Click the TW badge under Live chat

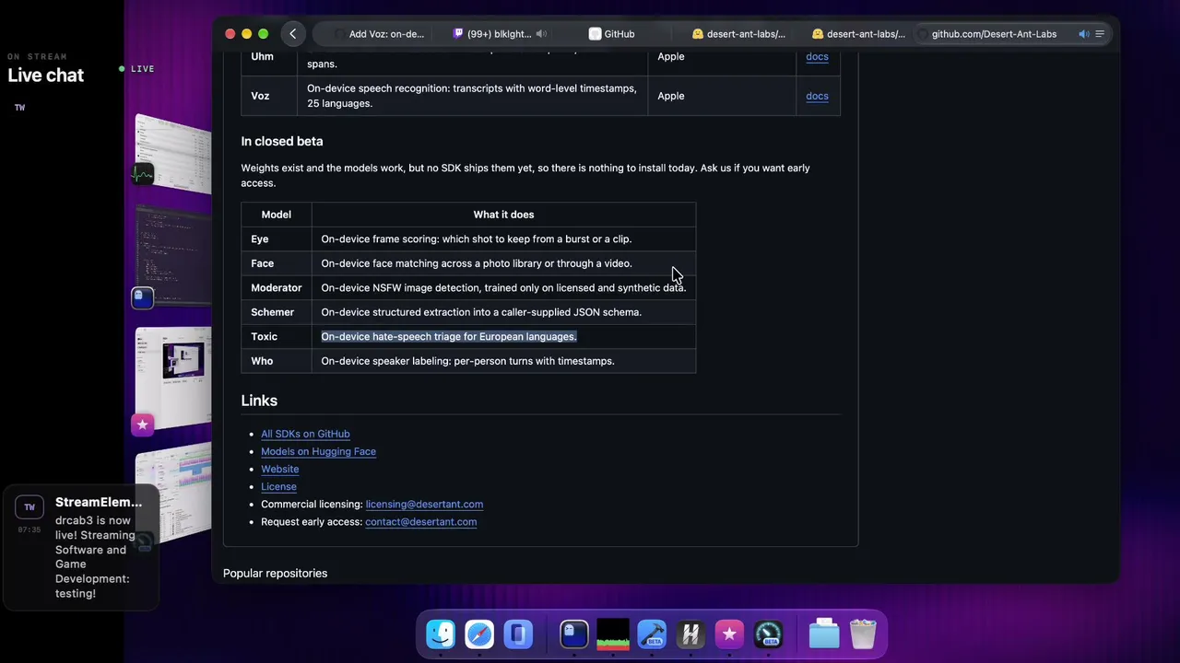[x=19, y=108]
